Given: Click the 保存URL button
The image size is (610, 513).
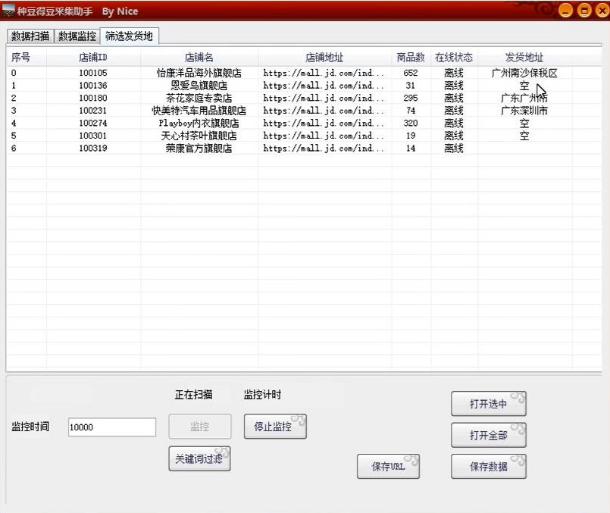Looking at the screenshot, I should [x=389, y=467].
